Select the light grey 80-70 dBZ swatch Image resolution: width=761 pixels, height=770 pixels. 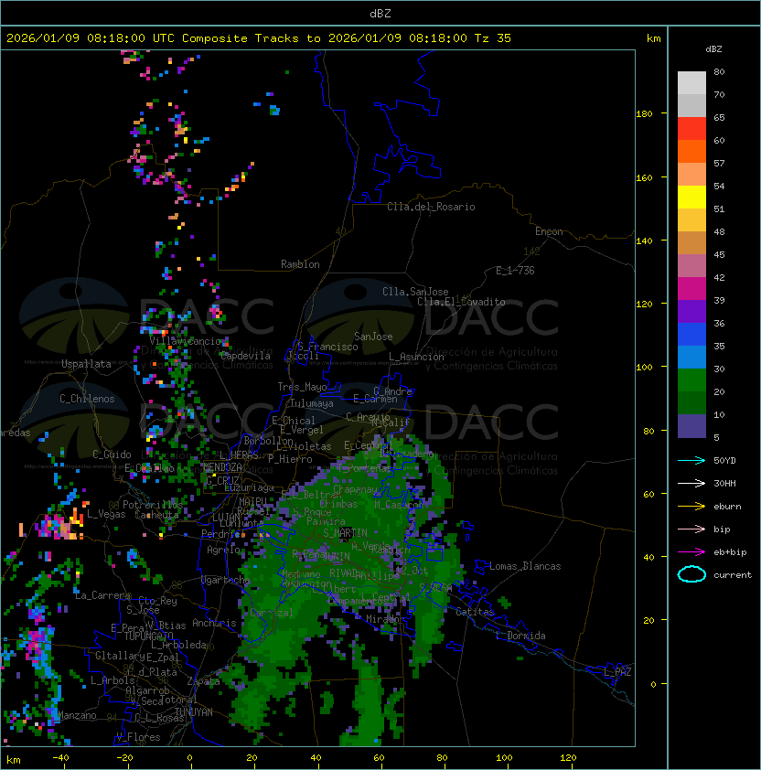tap(691, 83)
